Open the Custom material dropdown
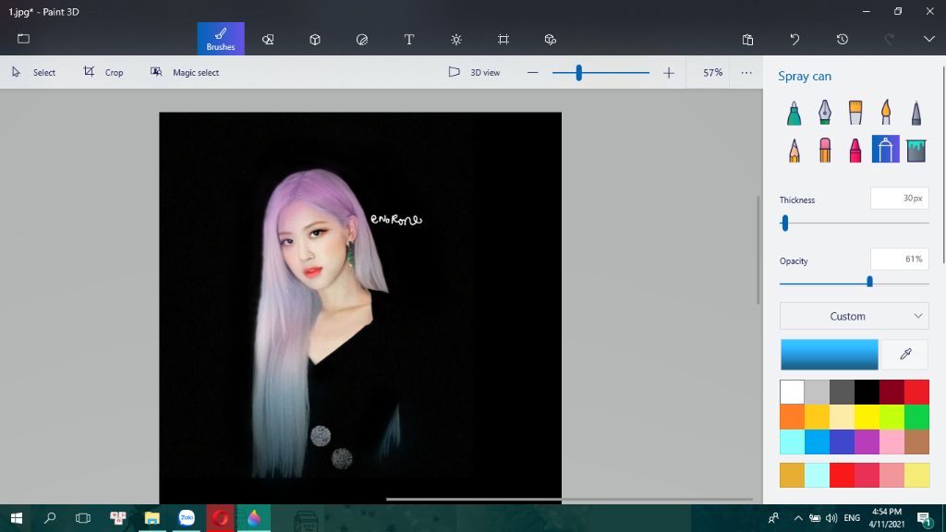This screenshot has width=946, height=532. coord(854,316)
